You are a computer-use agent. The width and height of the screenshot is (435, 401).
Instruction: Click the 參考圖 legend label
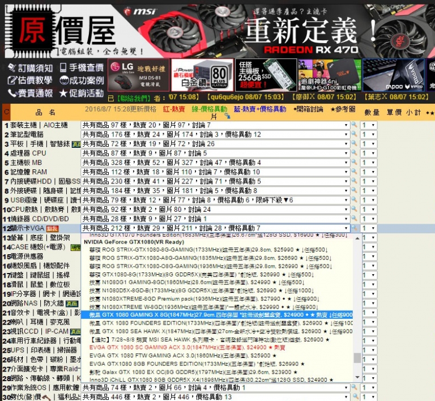[343, 109]
